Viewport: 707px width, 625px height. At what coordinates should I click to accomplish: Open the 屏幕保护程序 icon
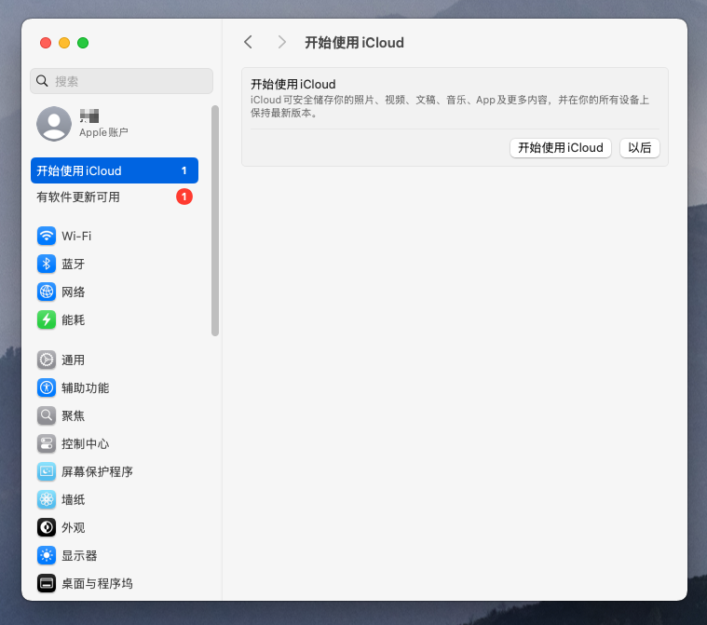(47, 471)
